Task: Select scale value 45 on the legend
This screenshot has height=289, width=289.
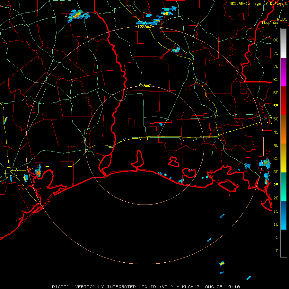Action: pos(276,132)
